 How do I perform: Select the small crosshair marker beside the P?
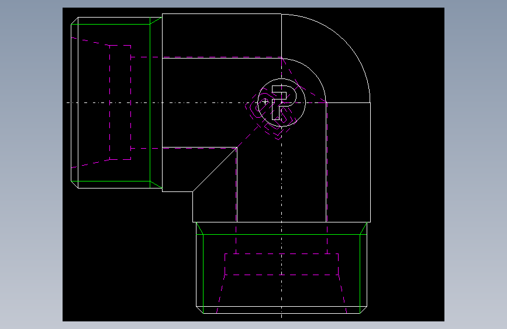(265, 102)
